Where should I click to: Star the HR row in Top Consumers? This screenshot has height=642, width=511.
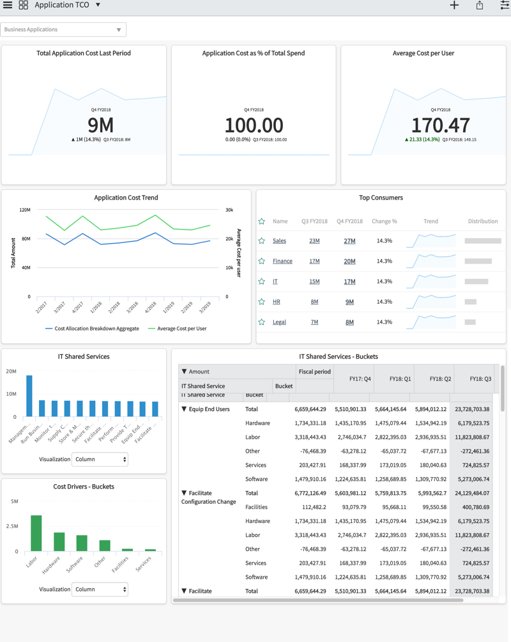261,301
